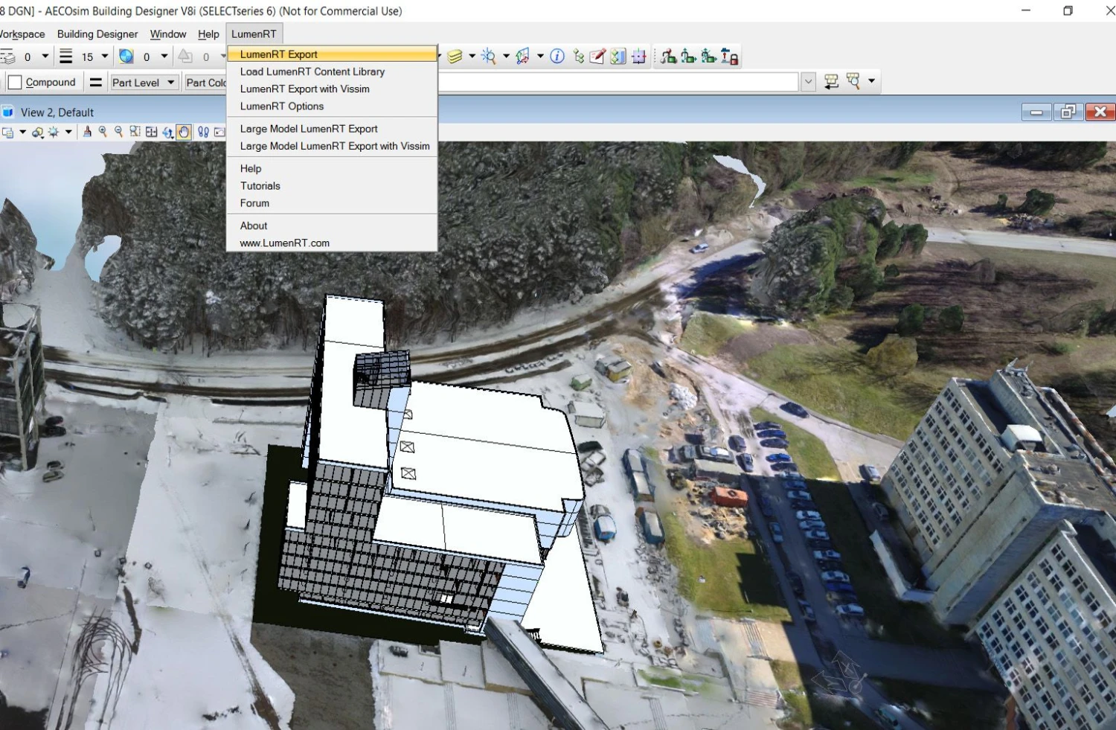The image size is (1116, 730).
Task: Expand the starburst magnifier dropdown arrow
Action: [506, 57]
